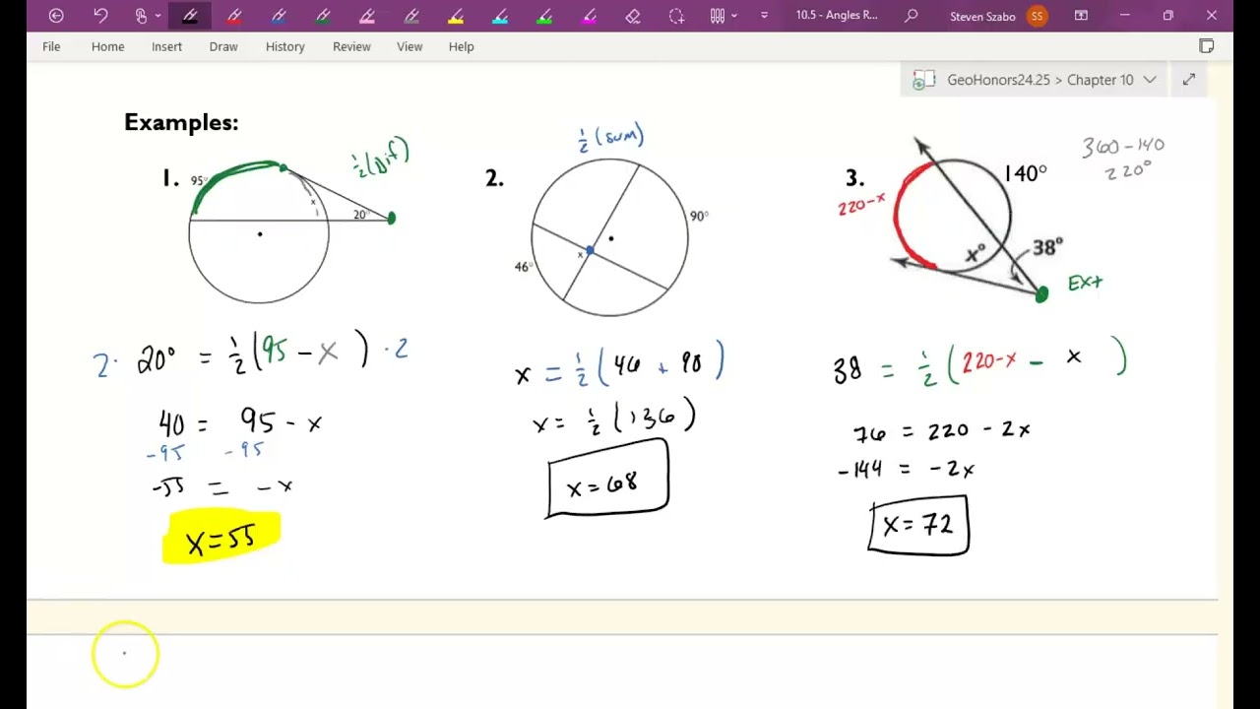
Task: Switch to the Review tab
Action: pyautogui.click(x=351, y=46)
